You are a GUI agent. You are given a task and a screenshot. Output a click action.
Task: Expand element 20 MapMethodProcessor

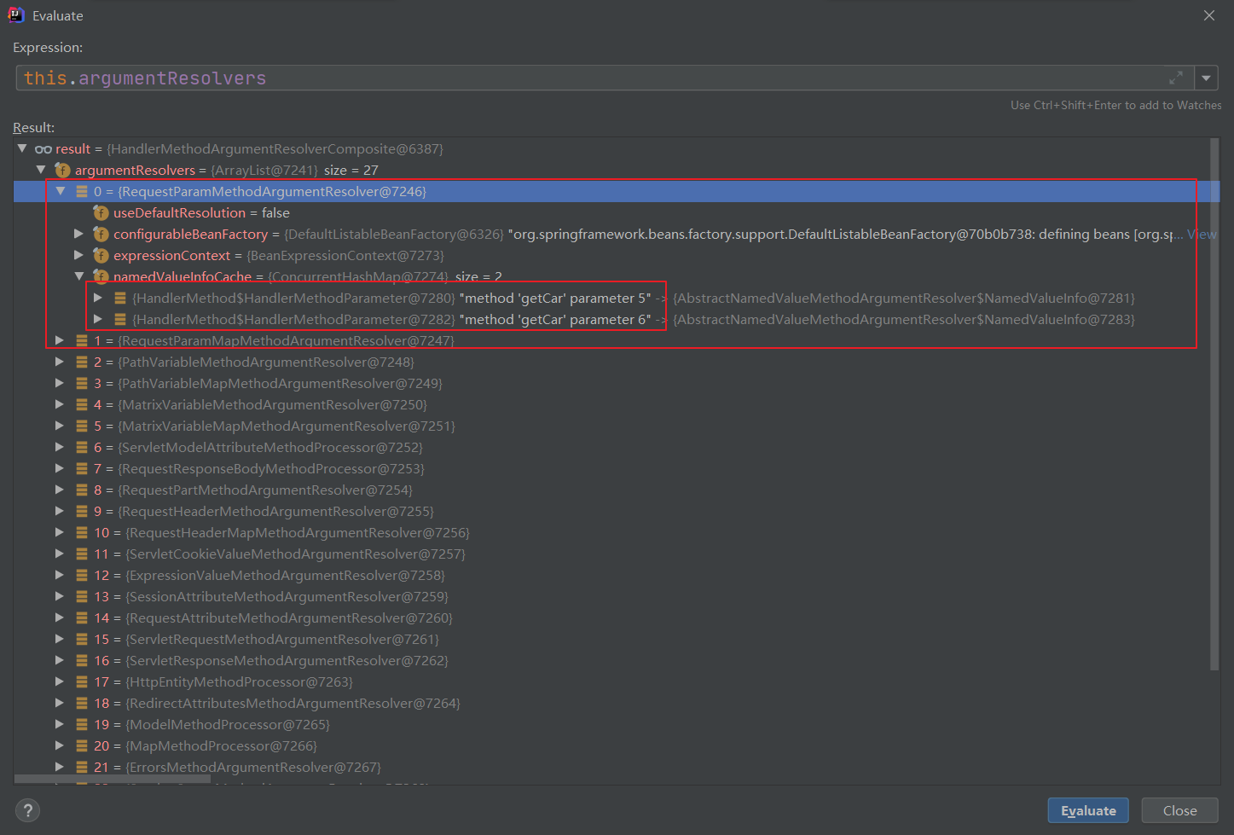pos(60,745)
